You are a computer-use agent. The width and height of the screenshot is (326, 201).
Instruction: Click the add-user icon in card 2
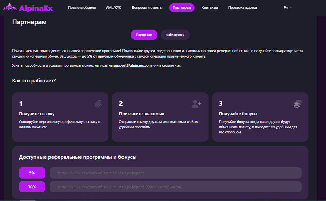click(x=196, y=104)
